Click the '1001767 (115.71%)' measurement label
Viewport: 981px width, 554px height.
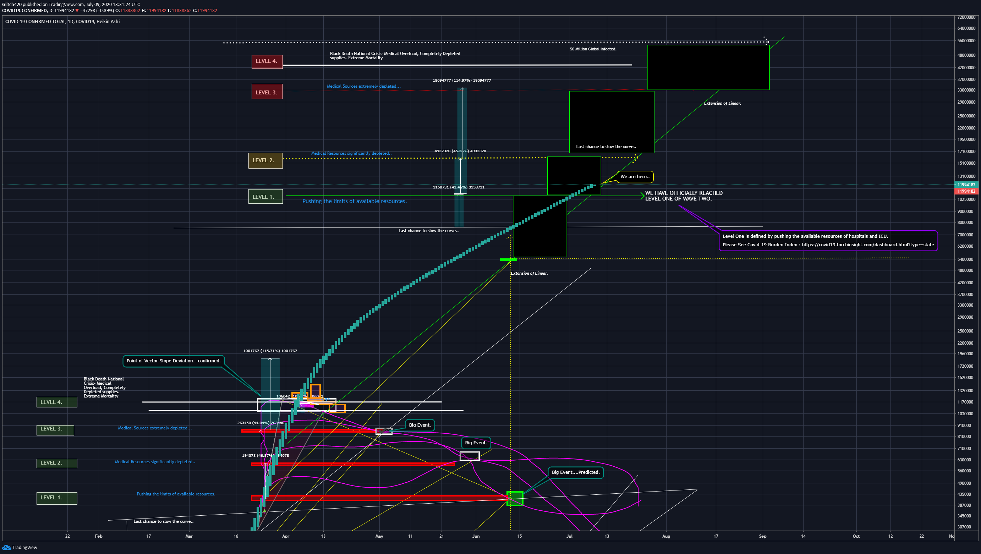[270, 351]
